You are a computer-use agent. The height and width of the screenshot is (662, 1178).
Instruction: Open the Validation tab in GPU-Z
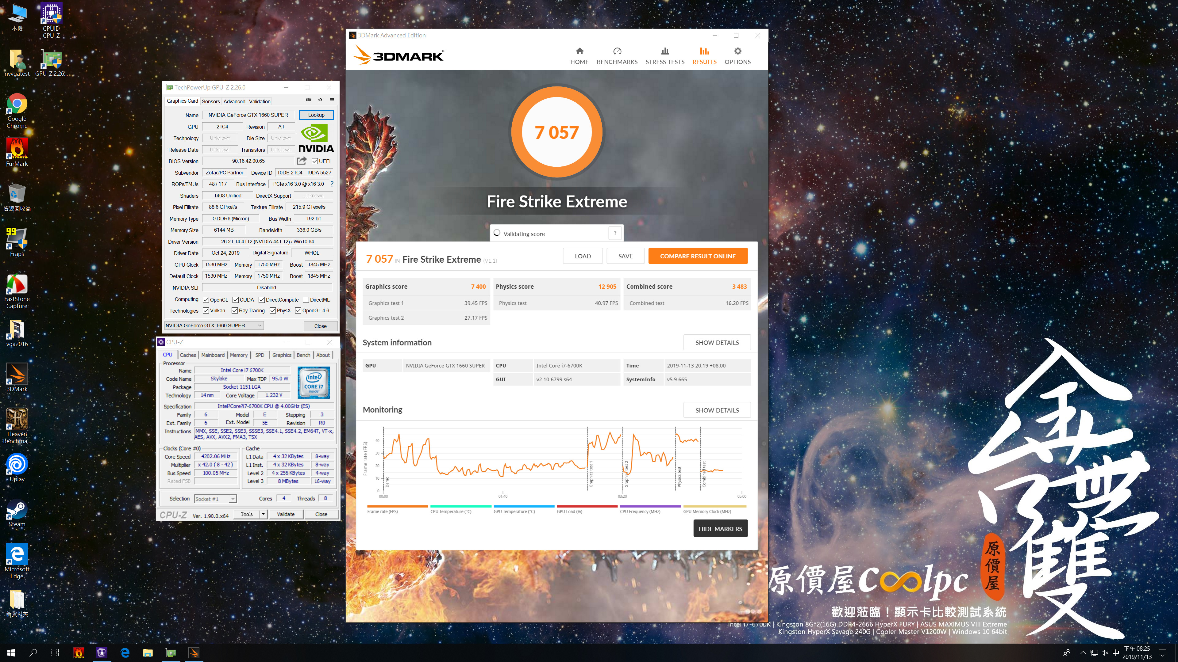(x=260, y=101)
